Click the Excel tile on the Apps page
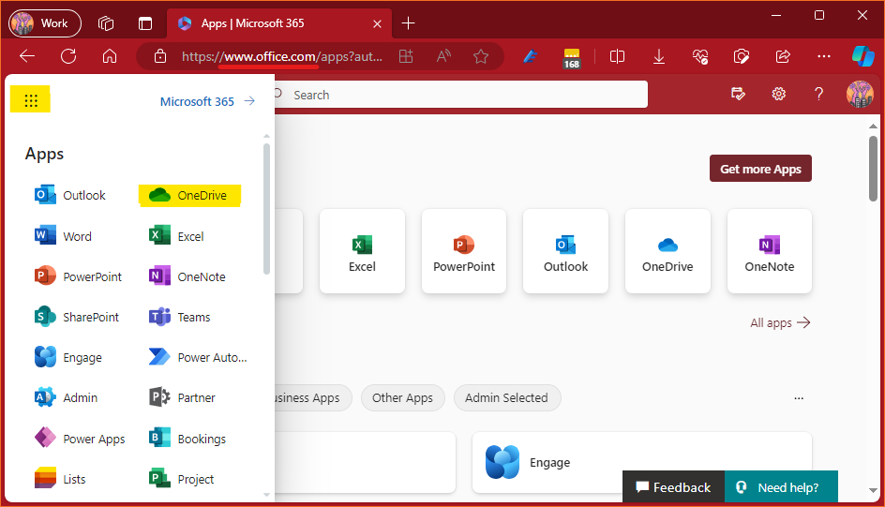Viewport: 885px width, 507px height. point(362,251)
